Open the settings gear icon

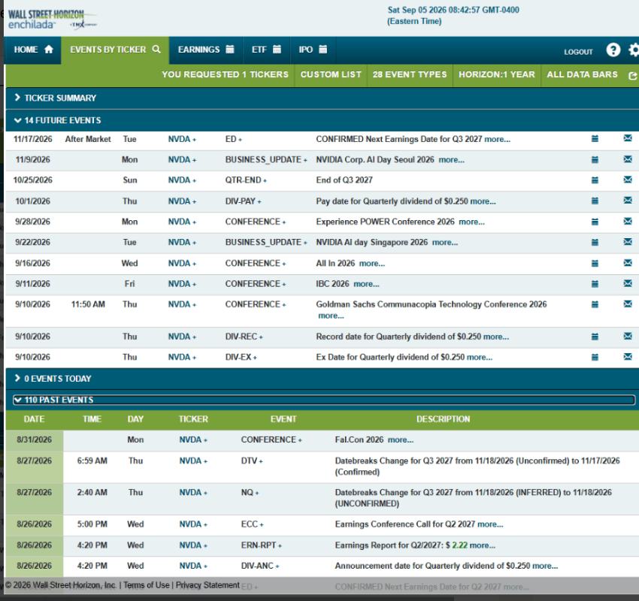point(634,50)
